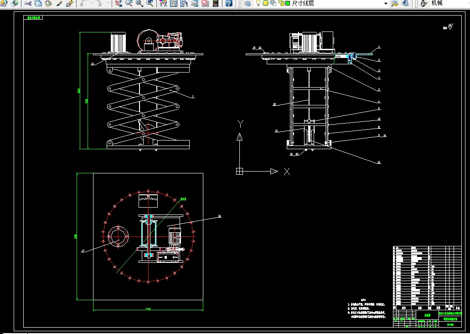470x334 pixels.
Task: Expand the undo history arrow
Action: click(92, 3)
